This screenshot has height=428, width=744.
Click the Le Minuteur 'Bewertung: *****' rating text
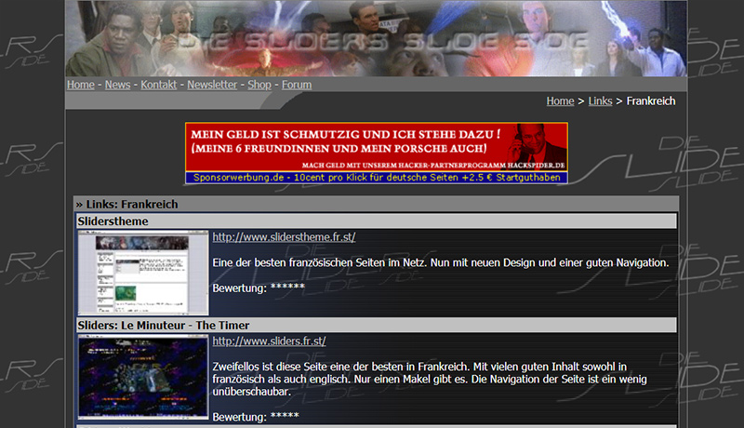pyautogui.click(x=256, y=417)
